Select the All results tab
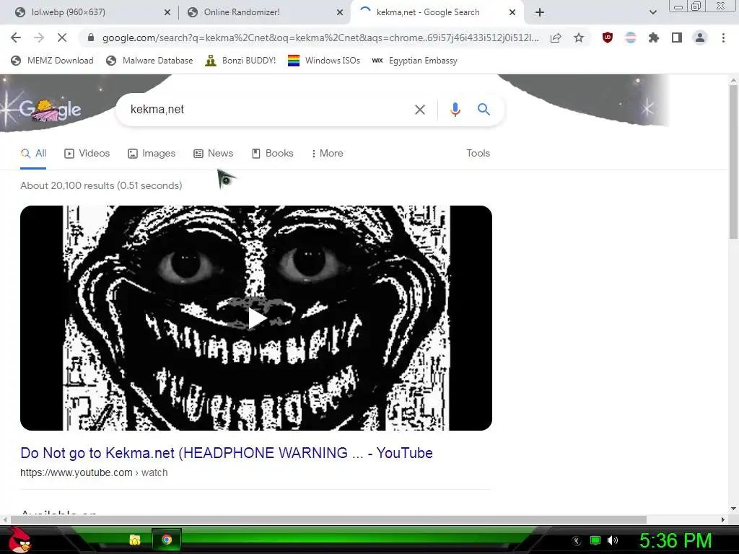Screen dimensions: 739x554 33,153
